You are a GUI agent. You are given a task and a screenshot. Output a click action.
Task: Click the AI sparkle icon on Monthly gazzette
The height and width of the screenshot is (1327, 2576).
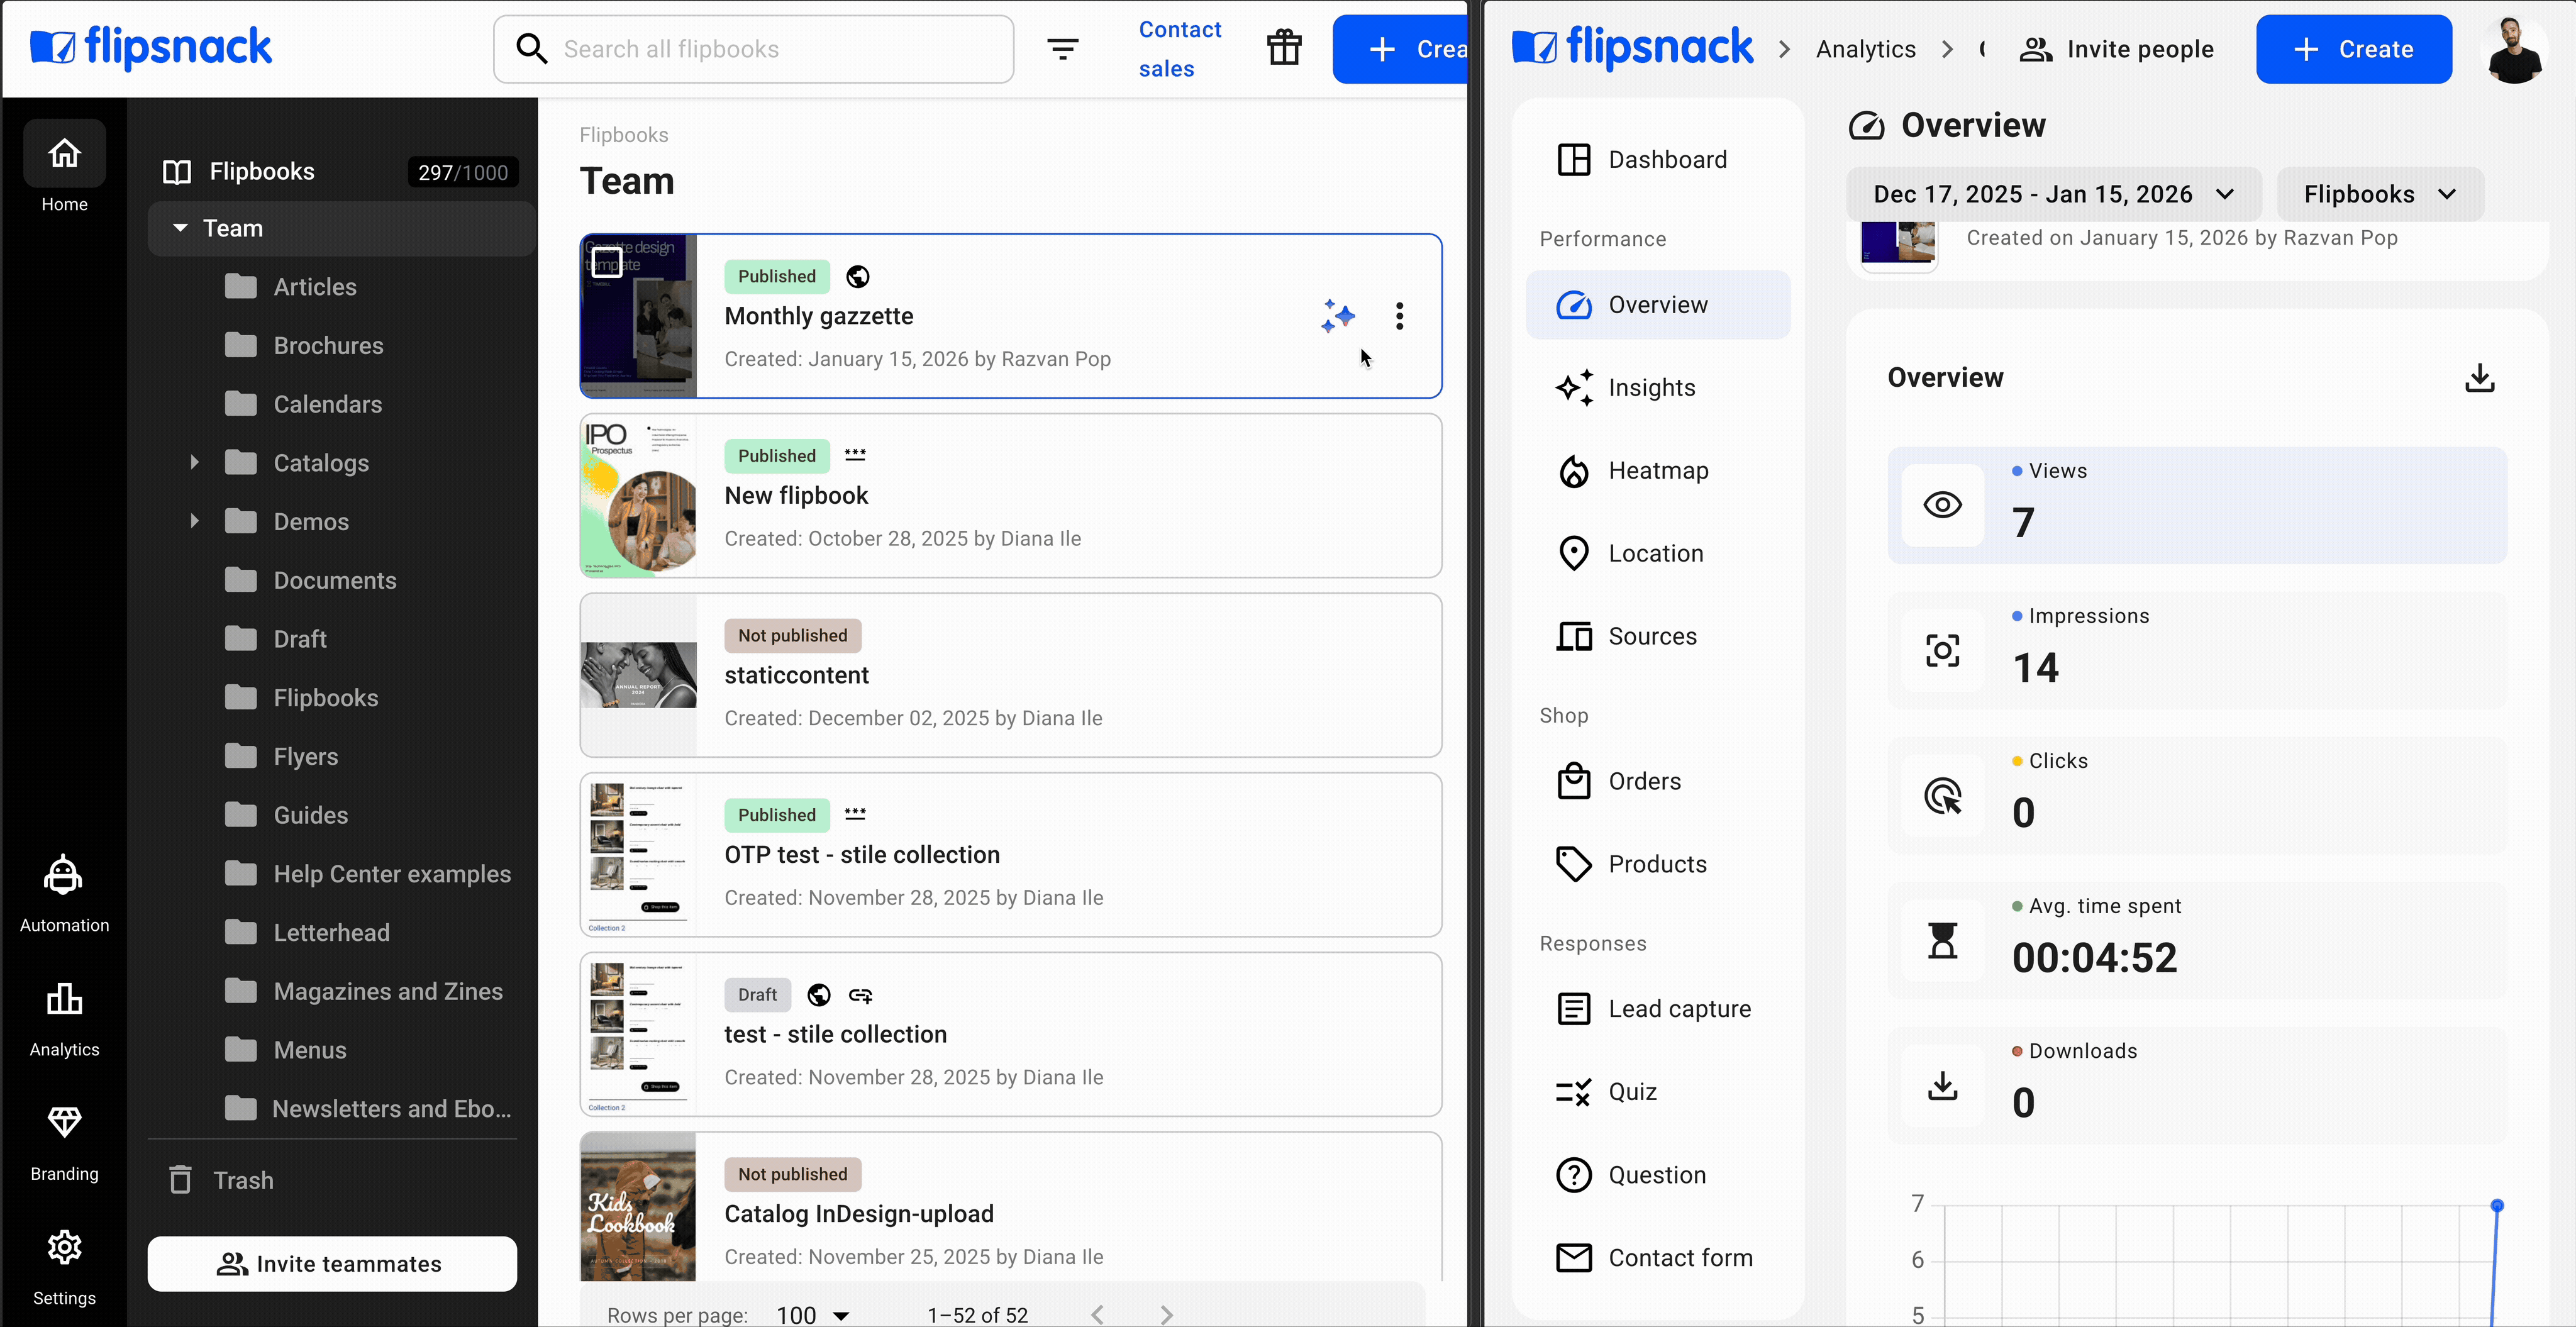coord(1337,316)
